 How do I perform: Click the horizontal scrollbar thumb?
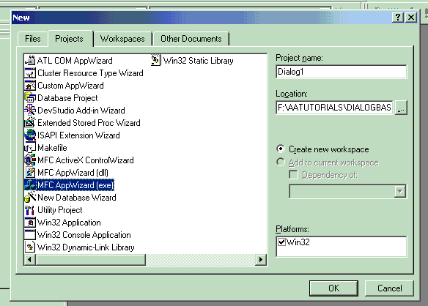[x=91, y=260]
